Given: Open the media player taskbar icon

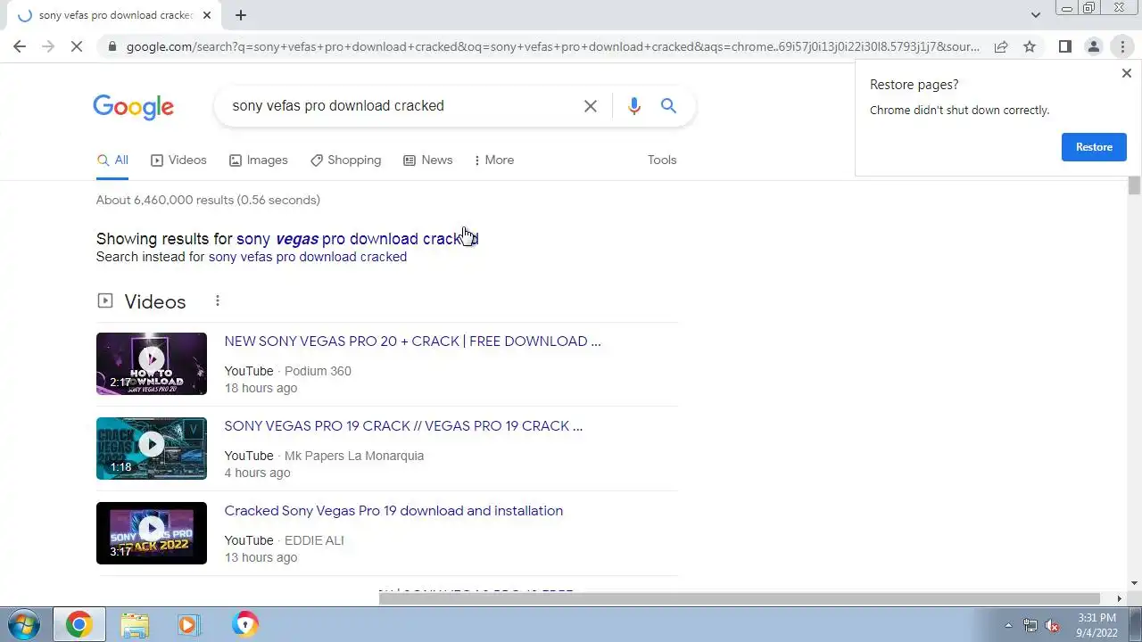Looking at the screenshot, I should 187,625.
